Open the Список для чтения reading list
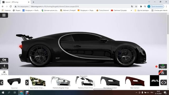The height and width of the screenshot is (95, 169). 159,11
